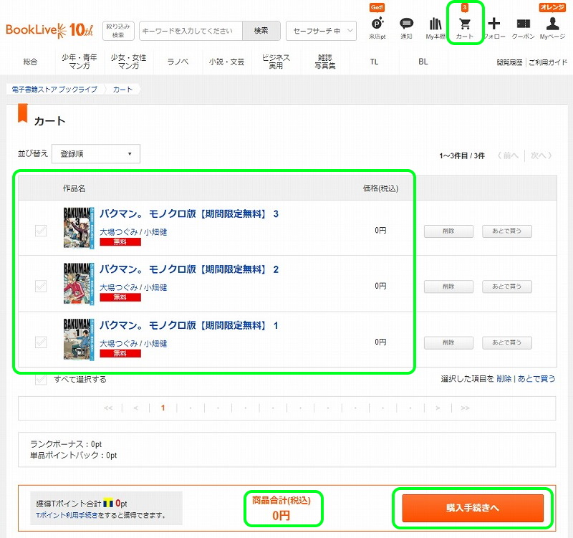Open the TL category tab
The width and height of the screenshot is (573, 538).
374,62
